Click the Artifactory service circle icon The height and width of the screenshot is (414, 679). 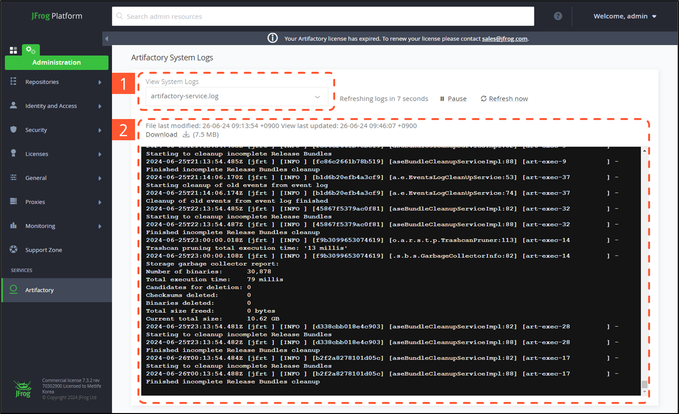pos(14,289)
